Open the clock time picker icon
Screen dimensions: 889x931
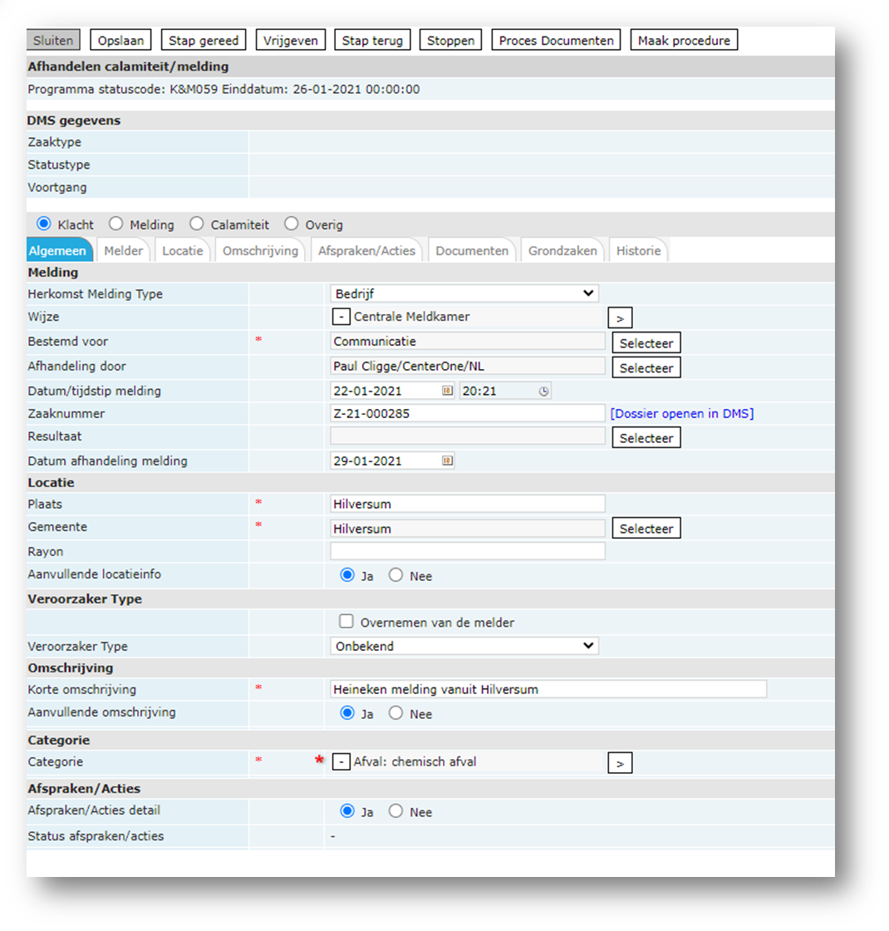click(x=543, y=391)
